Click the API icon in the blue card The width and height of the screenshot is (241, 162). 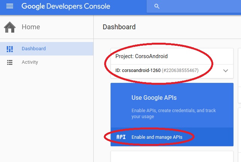coord(121,137)
